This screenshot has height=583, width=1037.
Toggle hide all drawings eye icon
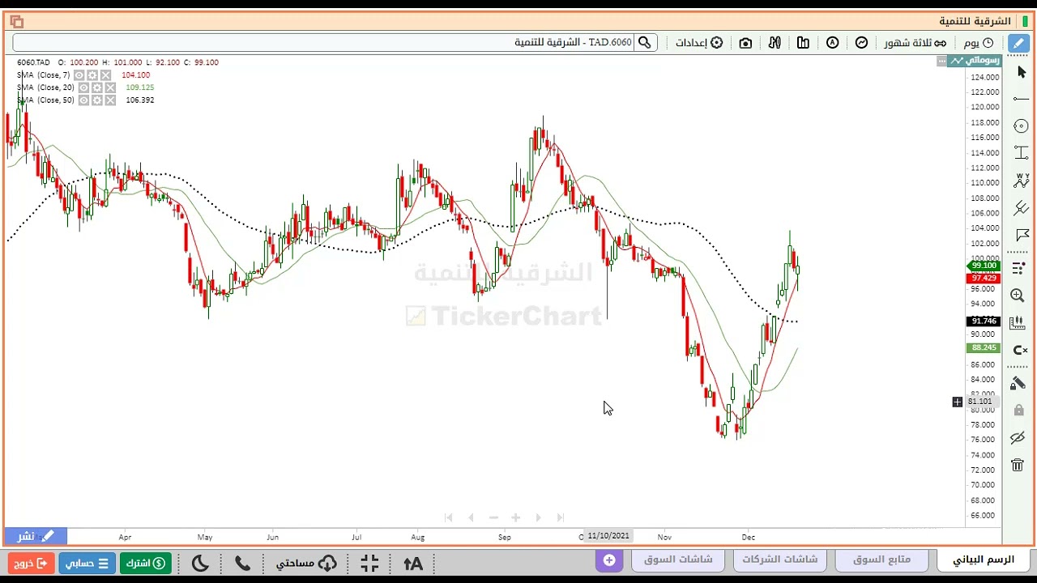coord(1018,438)
